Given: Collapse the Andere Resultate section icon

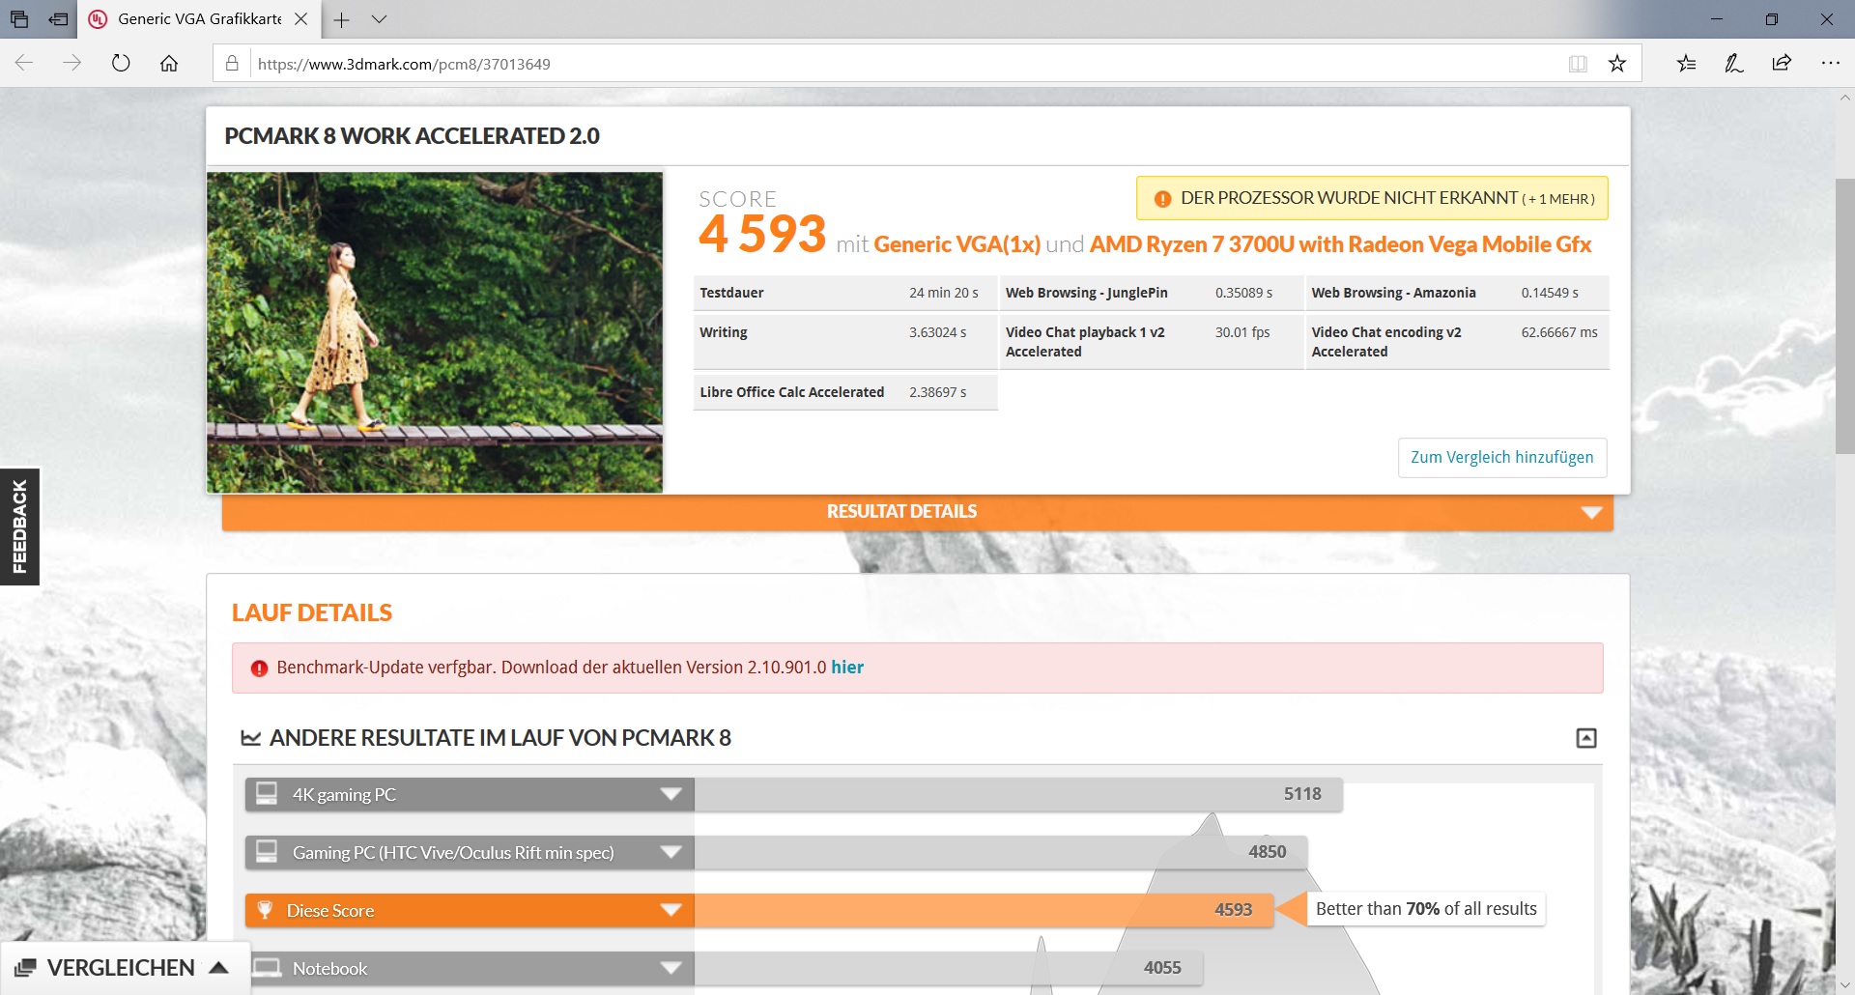Looking at the screenshot, I should click(x=1586, y=738).
